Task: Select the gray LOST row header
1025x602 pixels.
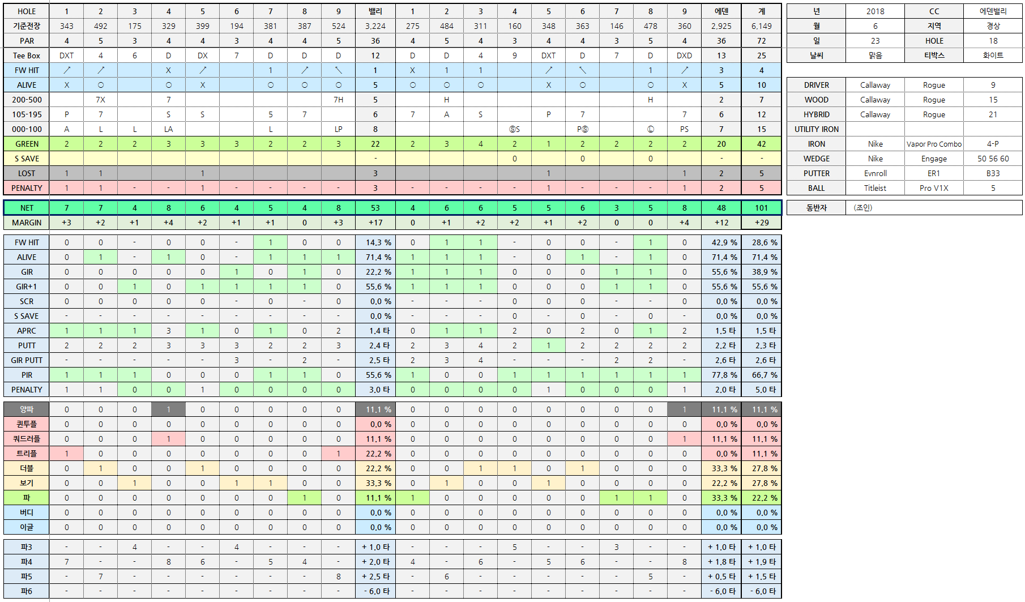Action: point(27,173)
